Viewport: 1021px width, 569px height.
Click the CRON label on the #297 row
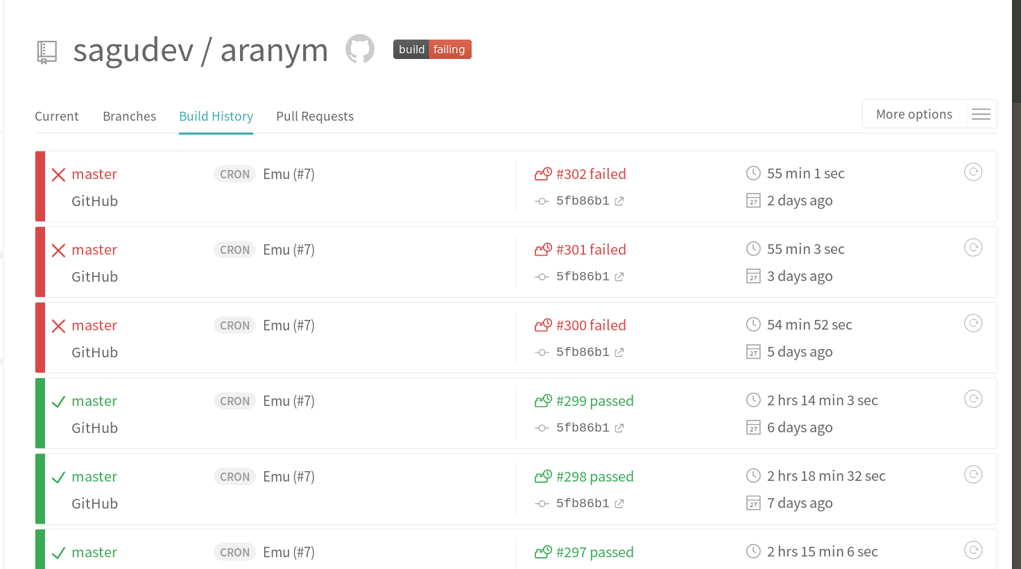pos(234,552)
